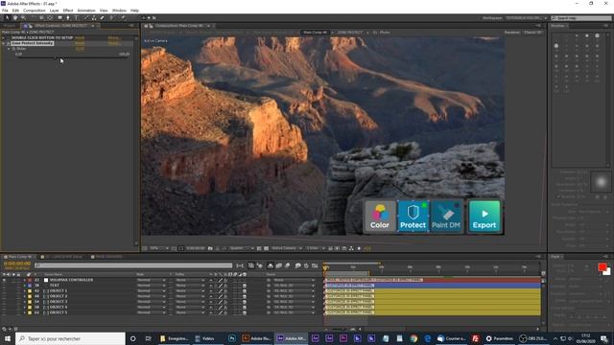Open the Composition menu
The height and width of the screenshot is (345, 614).
point(35,11)
